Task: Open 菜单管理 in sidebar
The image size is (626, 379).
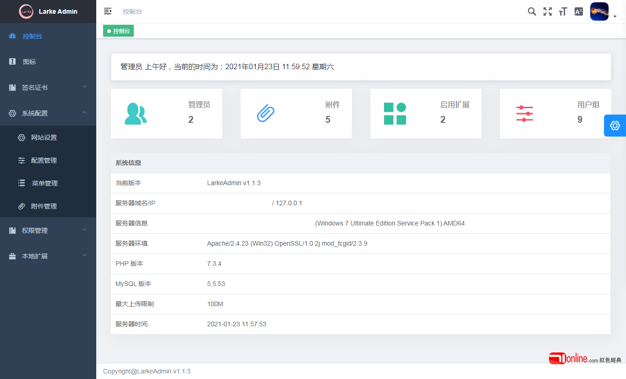Action: pos(48,183)
